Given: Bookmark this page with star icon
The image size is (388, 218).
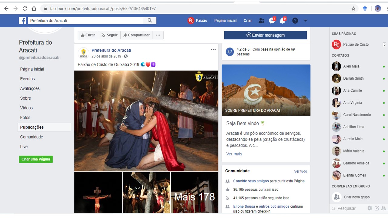Looking at the screenshot, I should (353, 8).
